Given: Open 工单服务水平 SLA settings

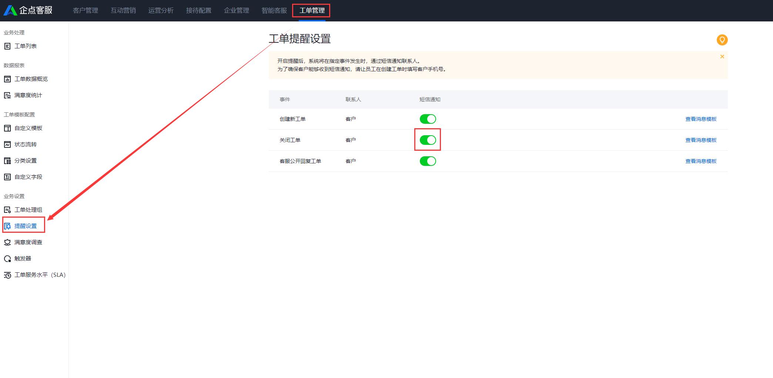Looking at the screenshot, I should (40, 275).
